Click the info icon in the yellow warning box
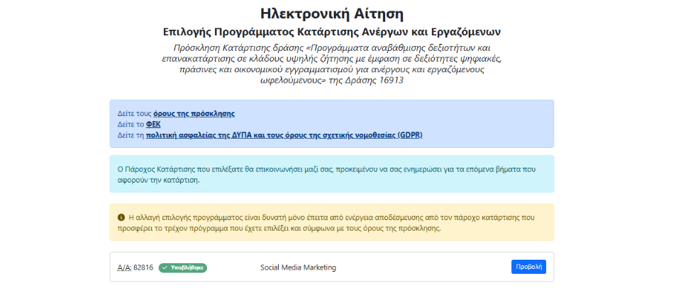This screenshot has height=288, width=688. pyautogui.click(x=121, y=217)
